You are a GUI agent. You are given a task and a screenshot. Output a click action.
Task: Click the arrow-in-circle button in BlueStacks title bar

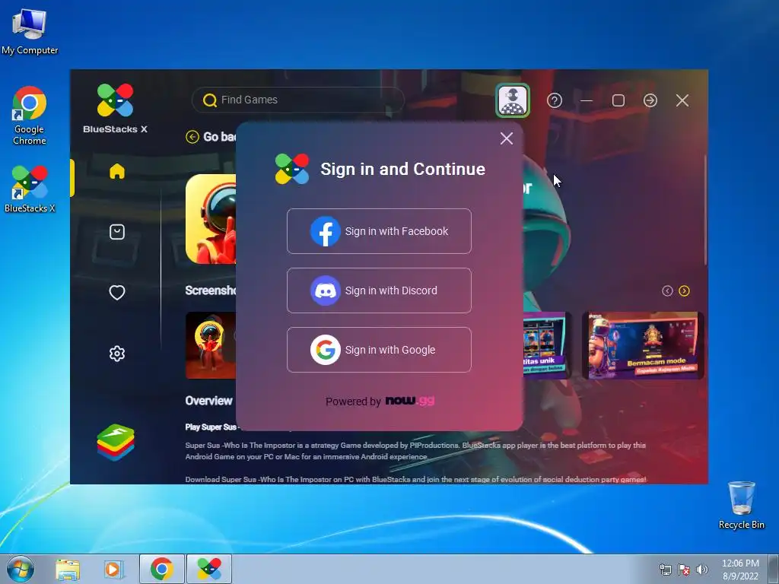(x=650, y=101)
